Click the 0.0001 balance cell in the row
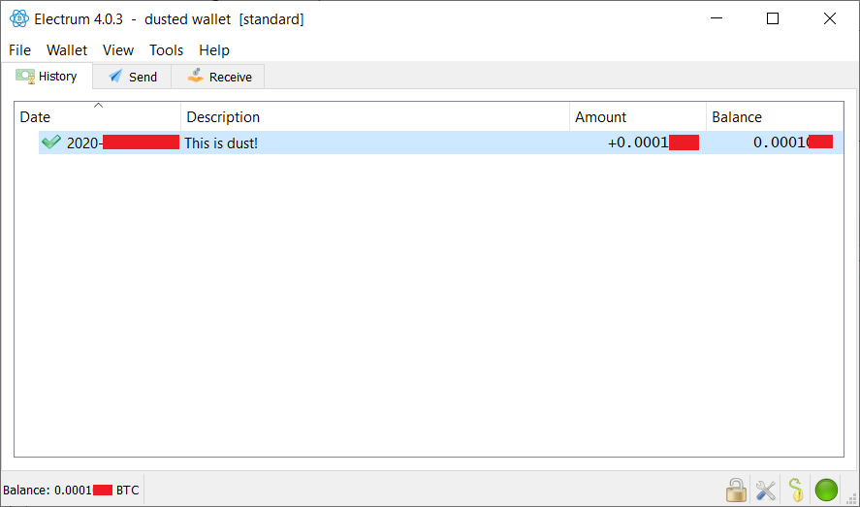860x507 pixels. pyautogui.click(x=793, y=143)
